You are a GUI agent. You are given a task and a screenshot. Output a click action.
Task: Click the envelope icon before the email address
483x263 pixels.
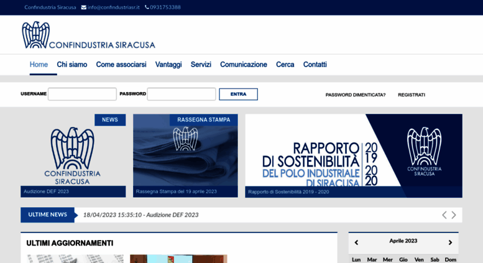[84, 7]
